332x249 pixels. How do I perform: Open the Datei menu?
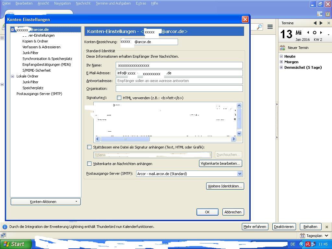[x=6, y=3]
